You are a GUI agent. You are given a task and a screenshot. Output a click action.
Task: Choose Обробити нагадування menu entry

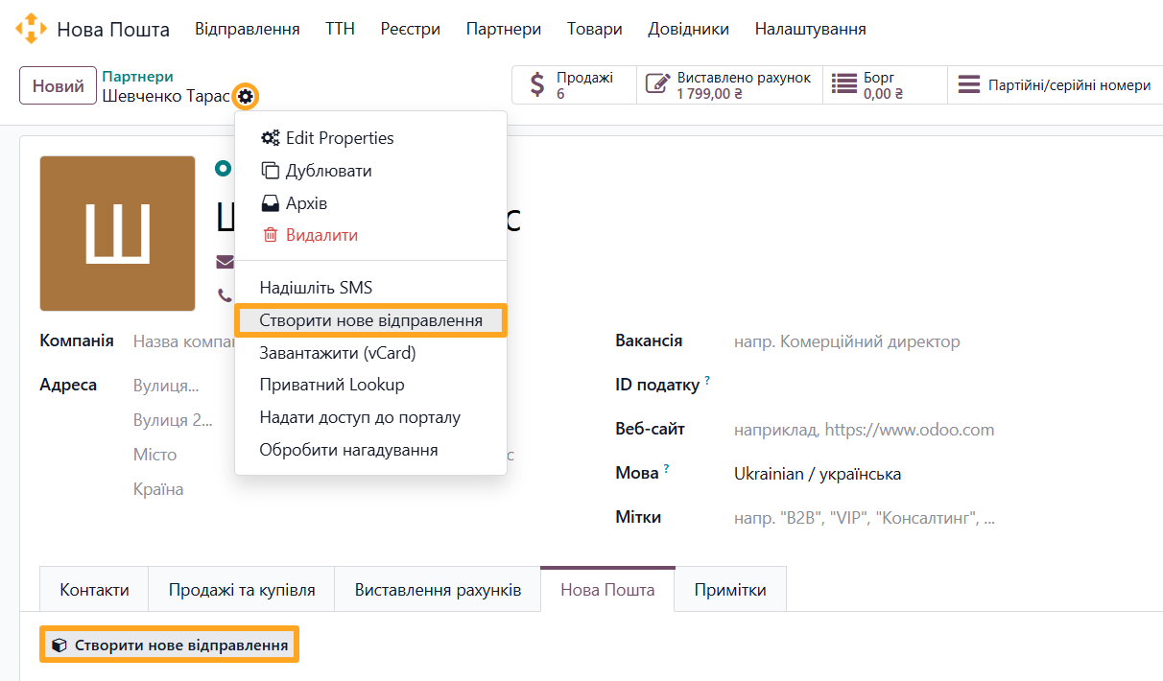coord(370,450)
